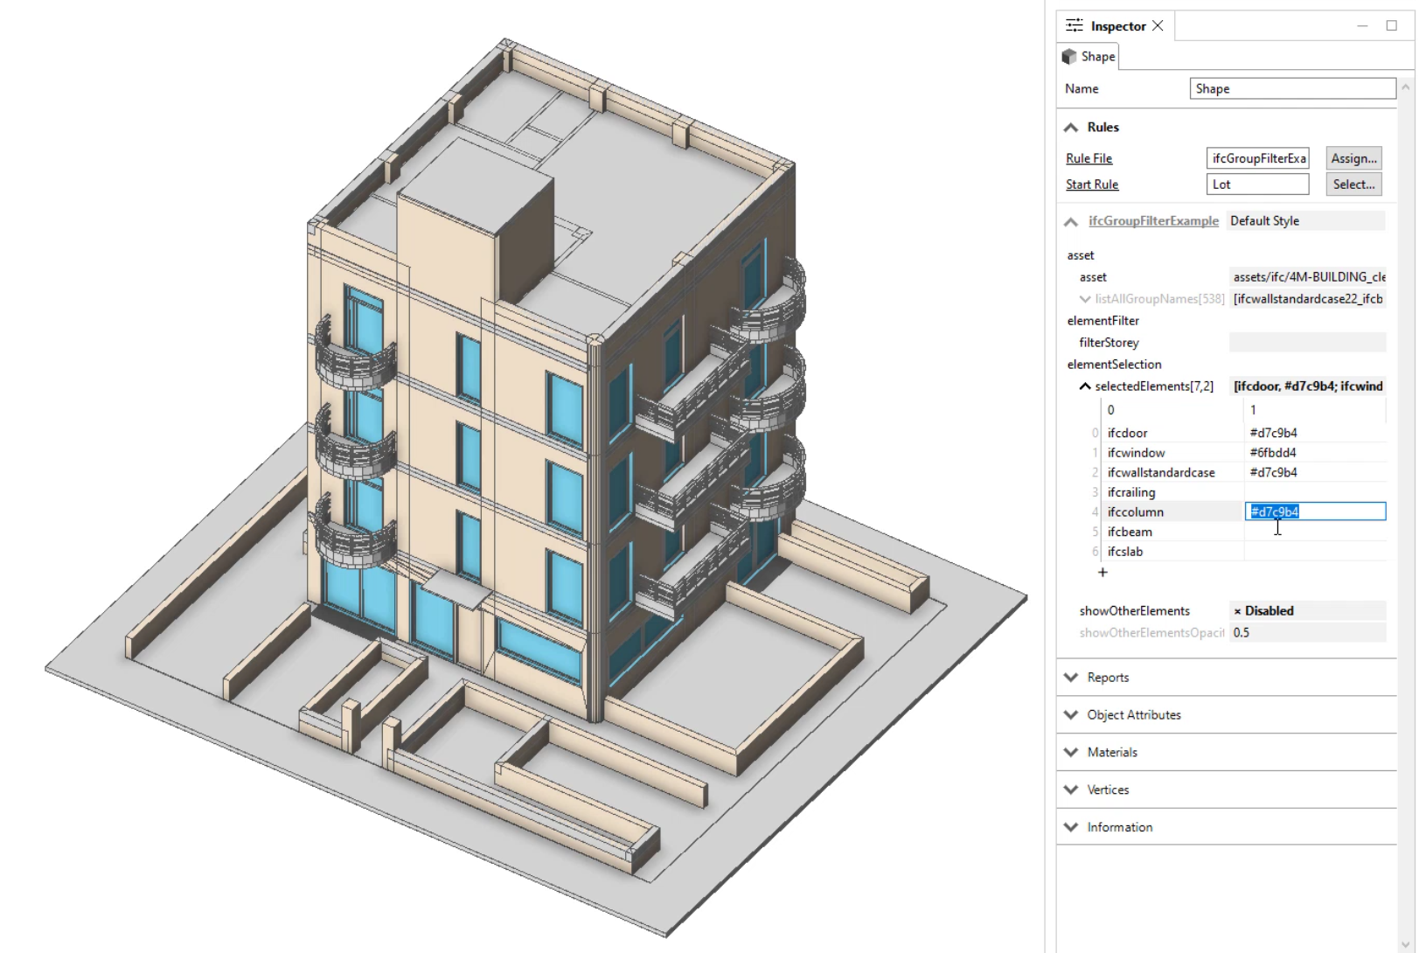
Task: Click the ifcdoor color value #d7c9b4
Action: click(1315, 433)
